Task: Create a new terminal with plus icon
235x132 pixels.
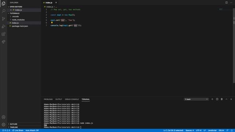Action: click(212, 99)
